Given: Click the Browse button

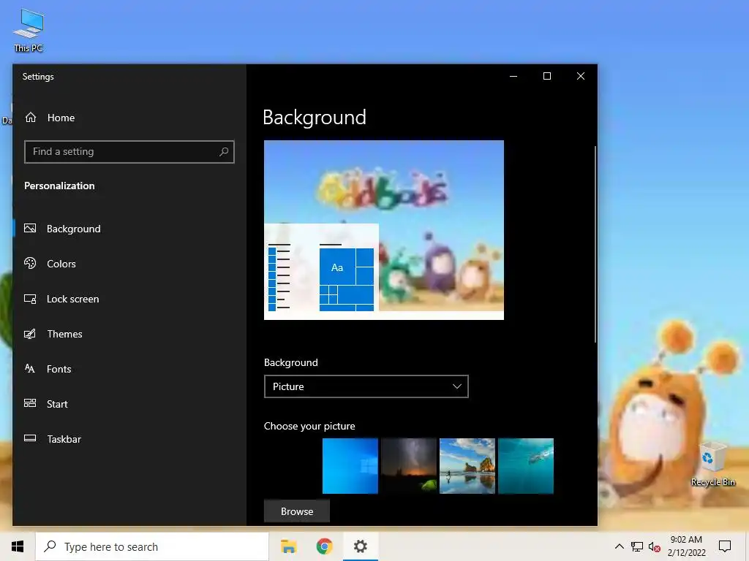Looking at the screenshot, I should (297, 511).
